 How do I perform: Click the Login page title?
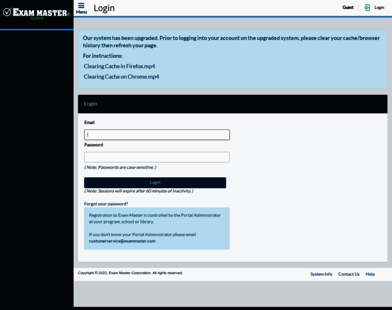click(104, 8)
